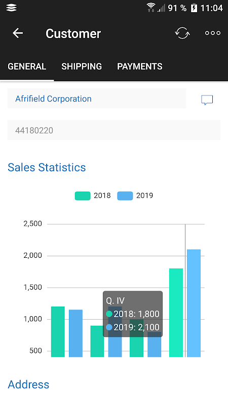Viewport: 228px width, 406px height.
Task: Tap the 44180220 customer number field
Action: tap(114, 130)
